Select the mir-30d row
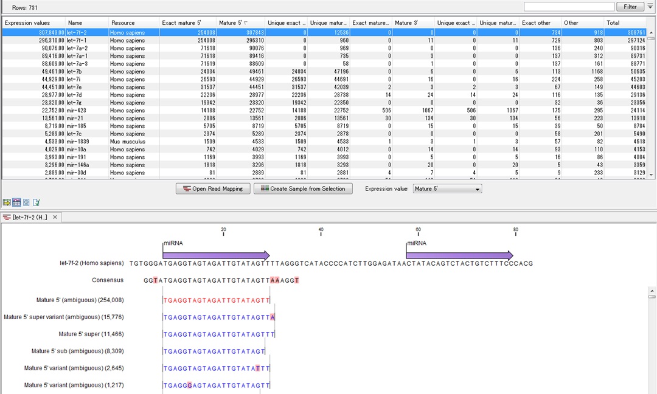This screenshot has height=394, width=657. [324, 173]
